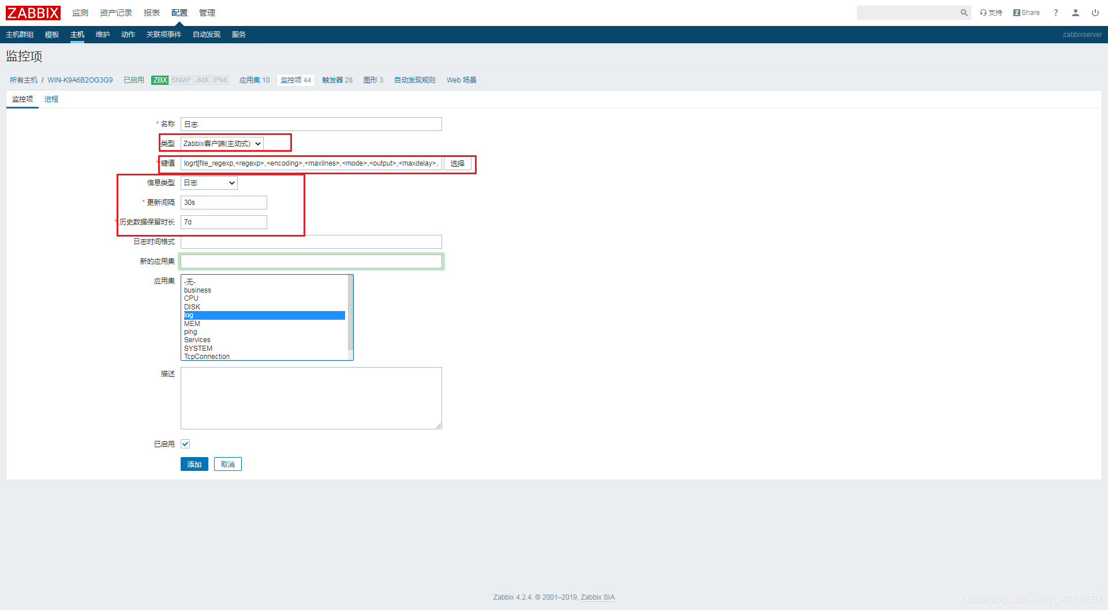The width and height of the screenshot is (1108, 610).
Task: Focus the 键值 logrt input field
Action: coord(311,163)
